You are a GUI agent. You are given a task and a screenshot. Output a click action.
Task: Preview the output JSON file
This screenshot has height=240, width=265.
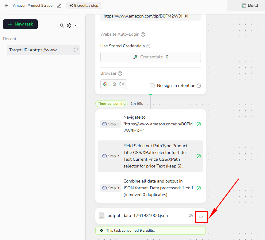point(191,216)
